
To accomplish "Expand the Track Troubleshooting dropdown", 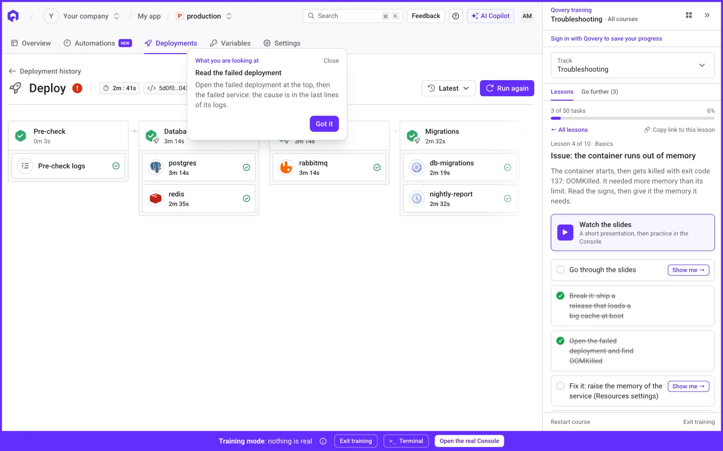I will click(x=633, y=65).
